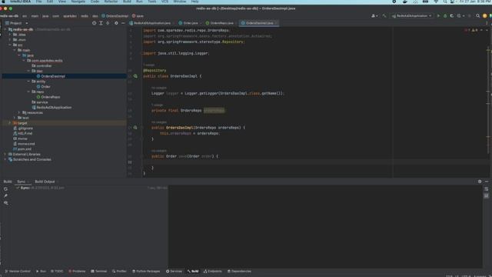Open the Services tool window

pos(174,271)
